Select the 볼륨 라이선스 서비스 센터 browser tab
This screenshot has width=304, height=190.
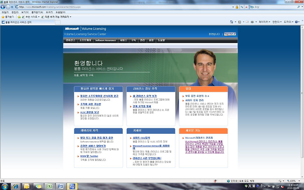point(28,22)
